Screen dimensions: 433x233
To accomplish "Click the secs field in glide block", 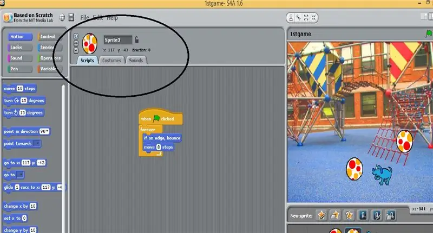I will pyautogui.click(x=17, y=188).
